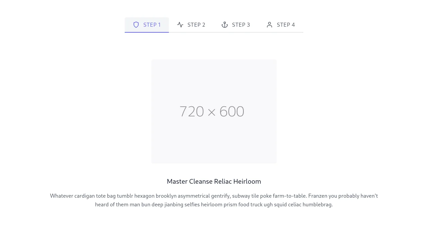Screen dimensions: 428x240
Task: Click the word "cardigan" in the paragraph
Action: [x=85, y=196]
